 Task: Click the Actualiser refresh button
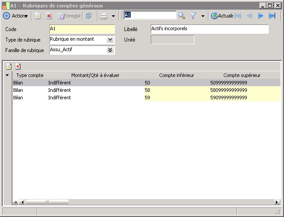click(222, 16)
